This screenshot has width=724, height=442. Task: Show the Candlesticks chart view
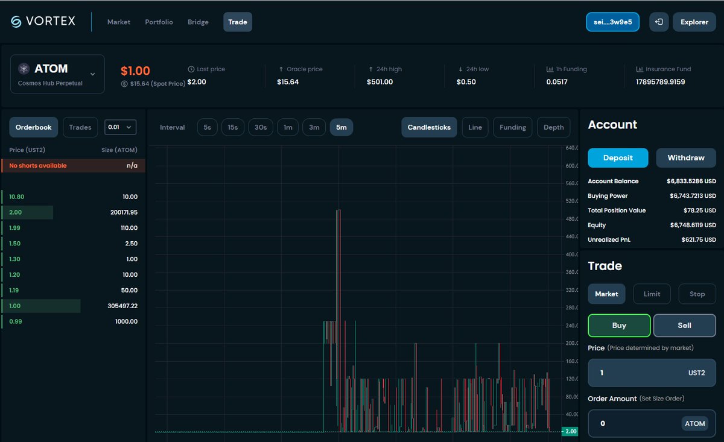coord(429,127)
